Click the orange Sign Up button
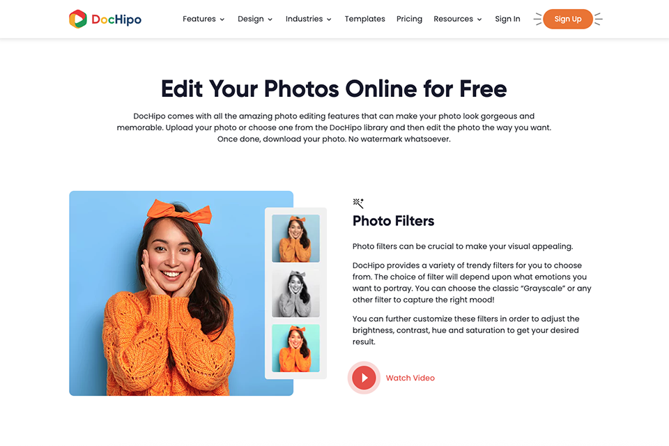This screenshot has width=669, height=446. click(x=568, y=19)
